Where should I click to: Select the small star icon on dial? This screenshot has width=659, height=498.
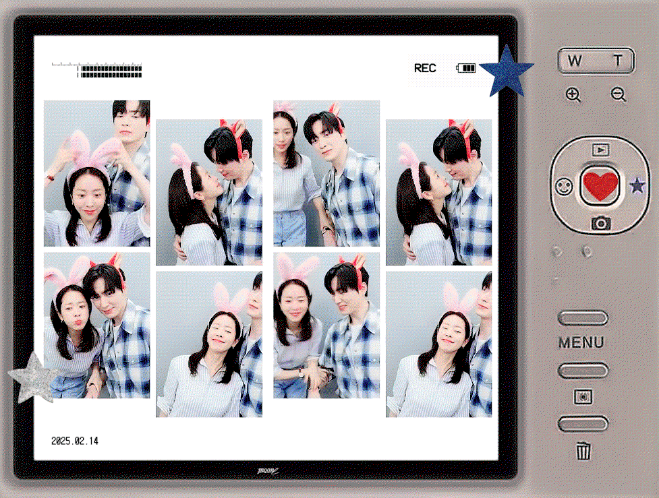coord(637,185)
